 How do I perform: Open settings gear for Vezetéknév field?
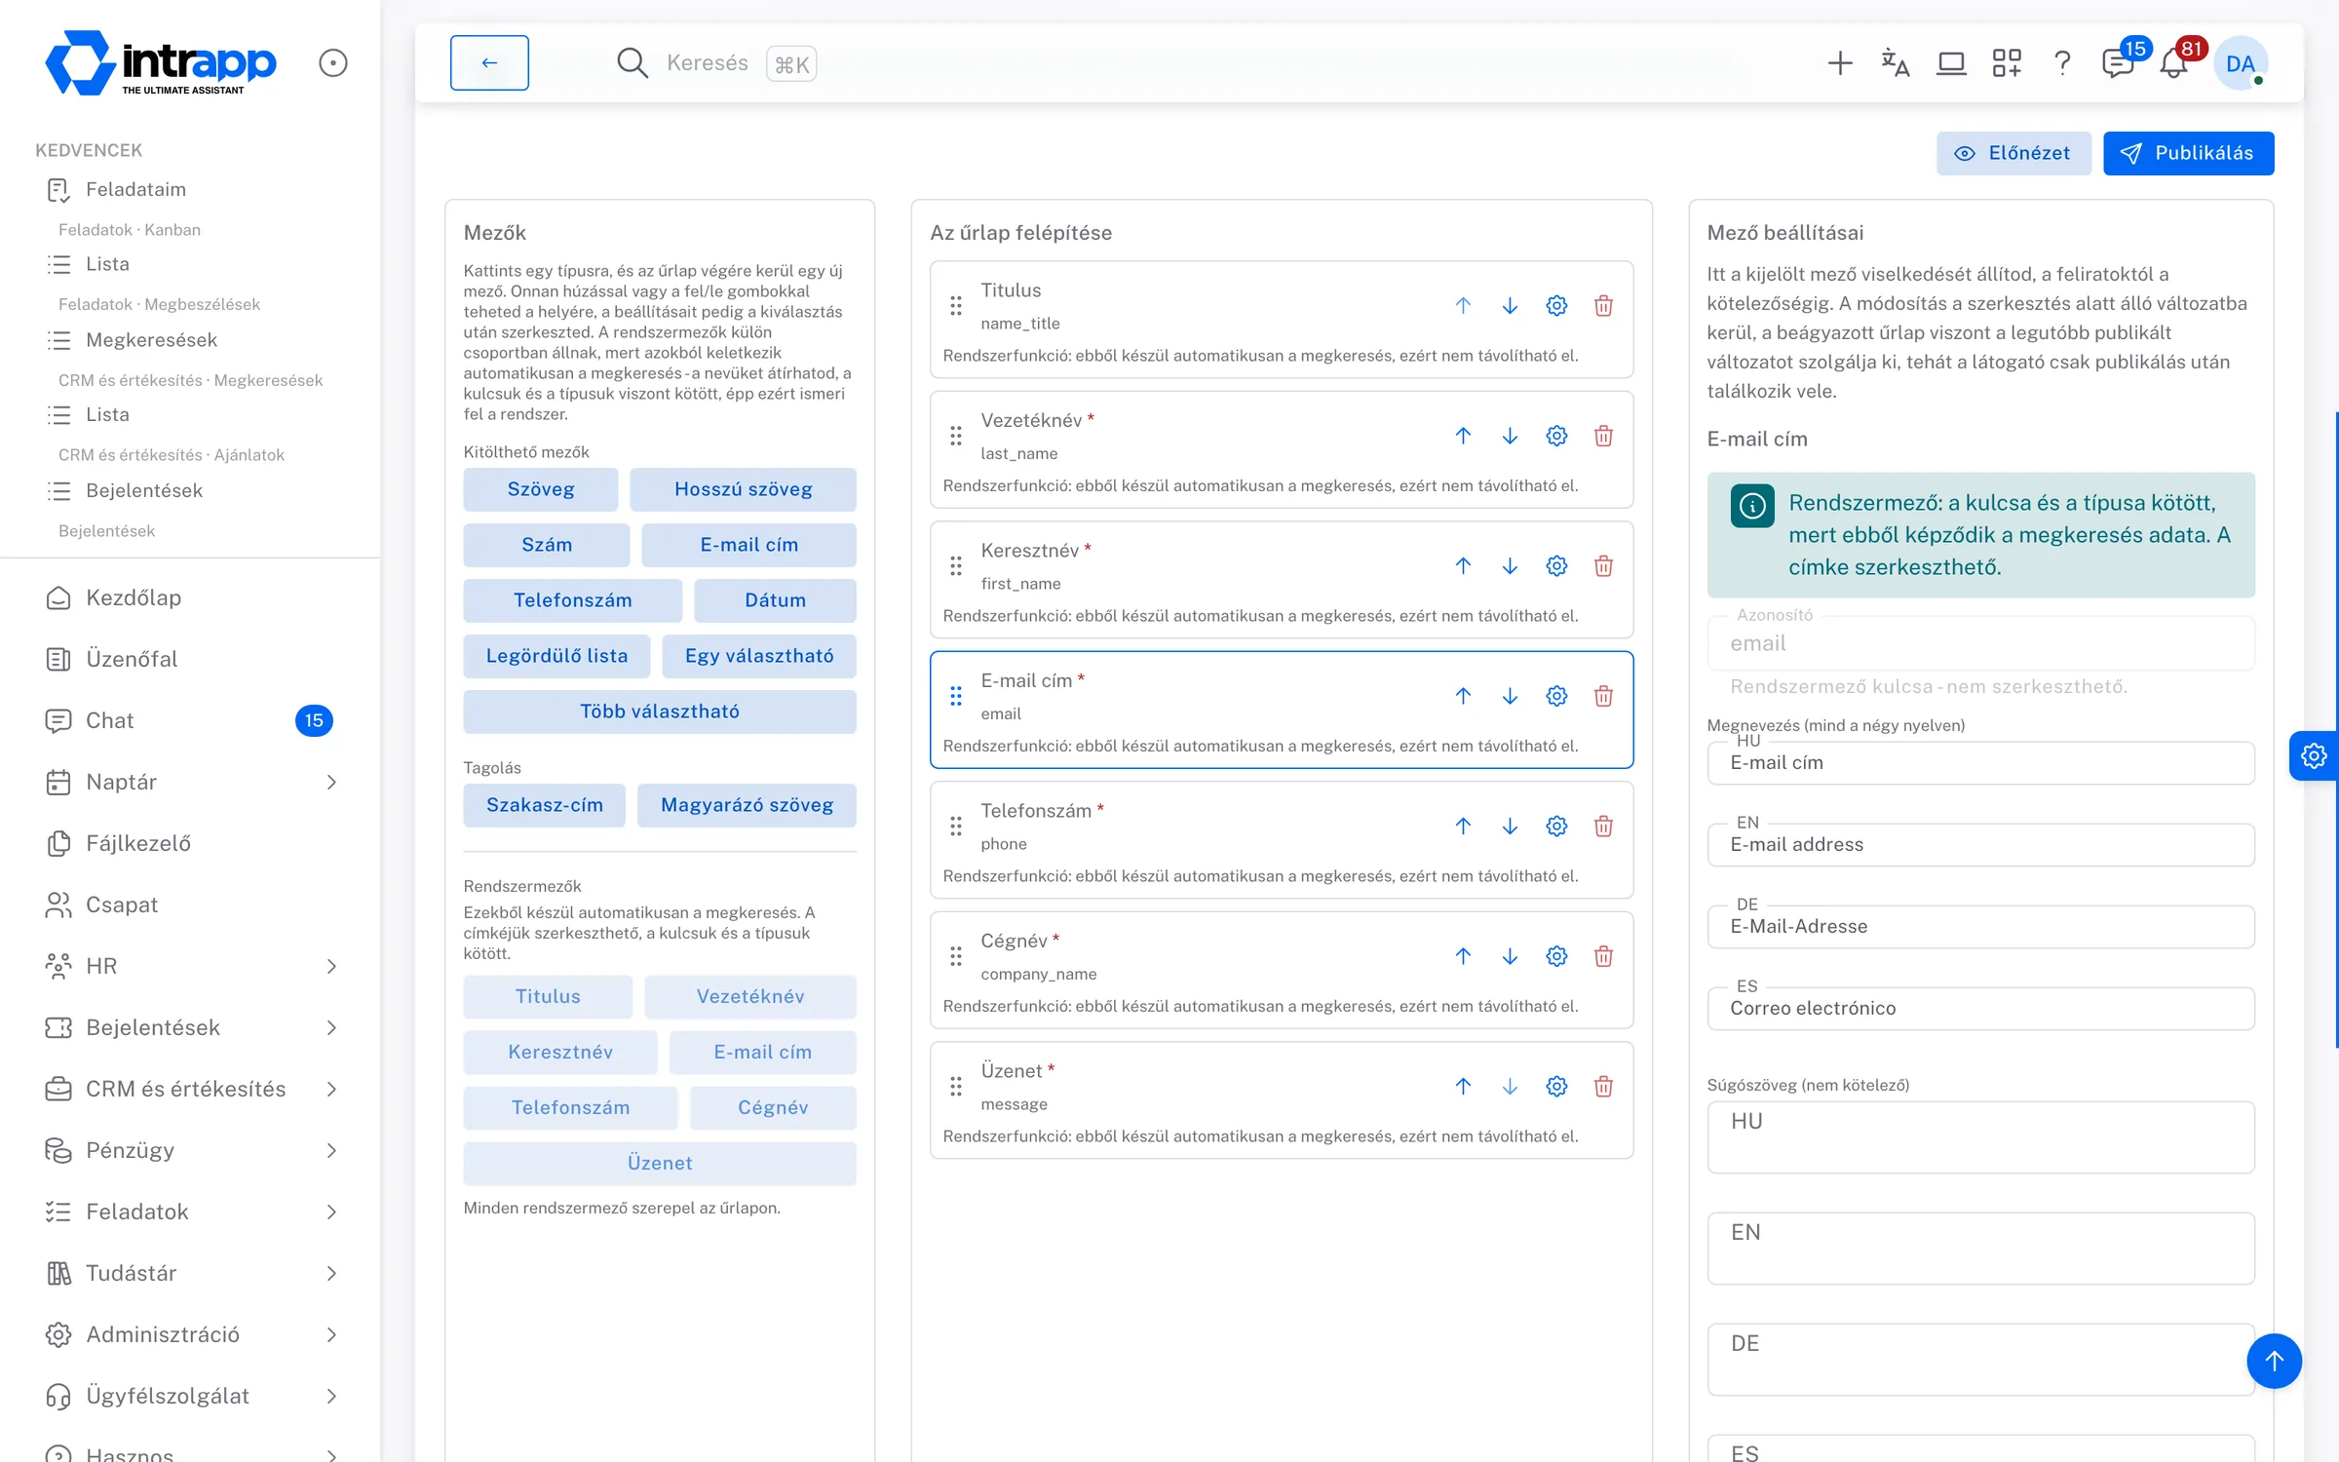pyautogui.click(x=1556, y=436)
